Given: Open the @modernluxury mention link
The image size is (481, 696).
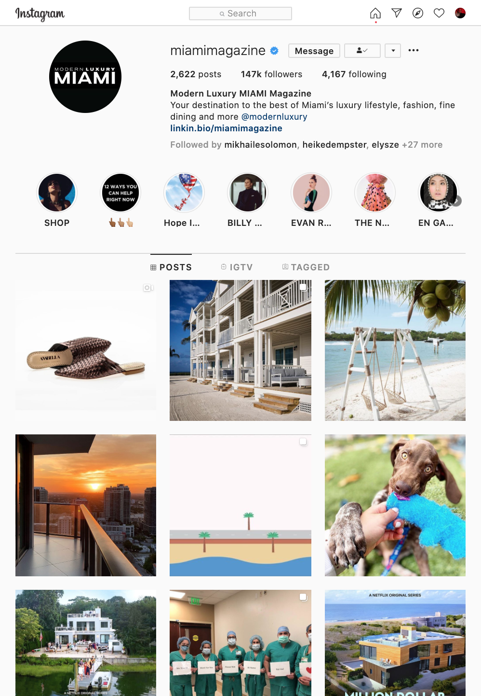Looking at the screenshot, I should pos(274,117).
